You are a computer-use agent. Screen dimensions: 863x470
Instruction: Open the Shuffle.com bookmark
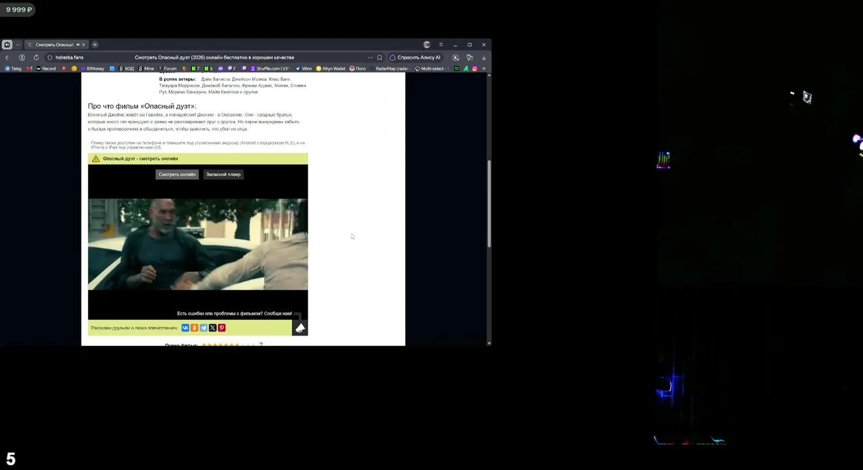click(x=270, y=69)
